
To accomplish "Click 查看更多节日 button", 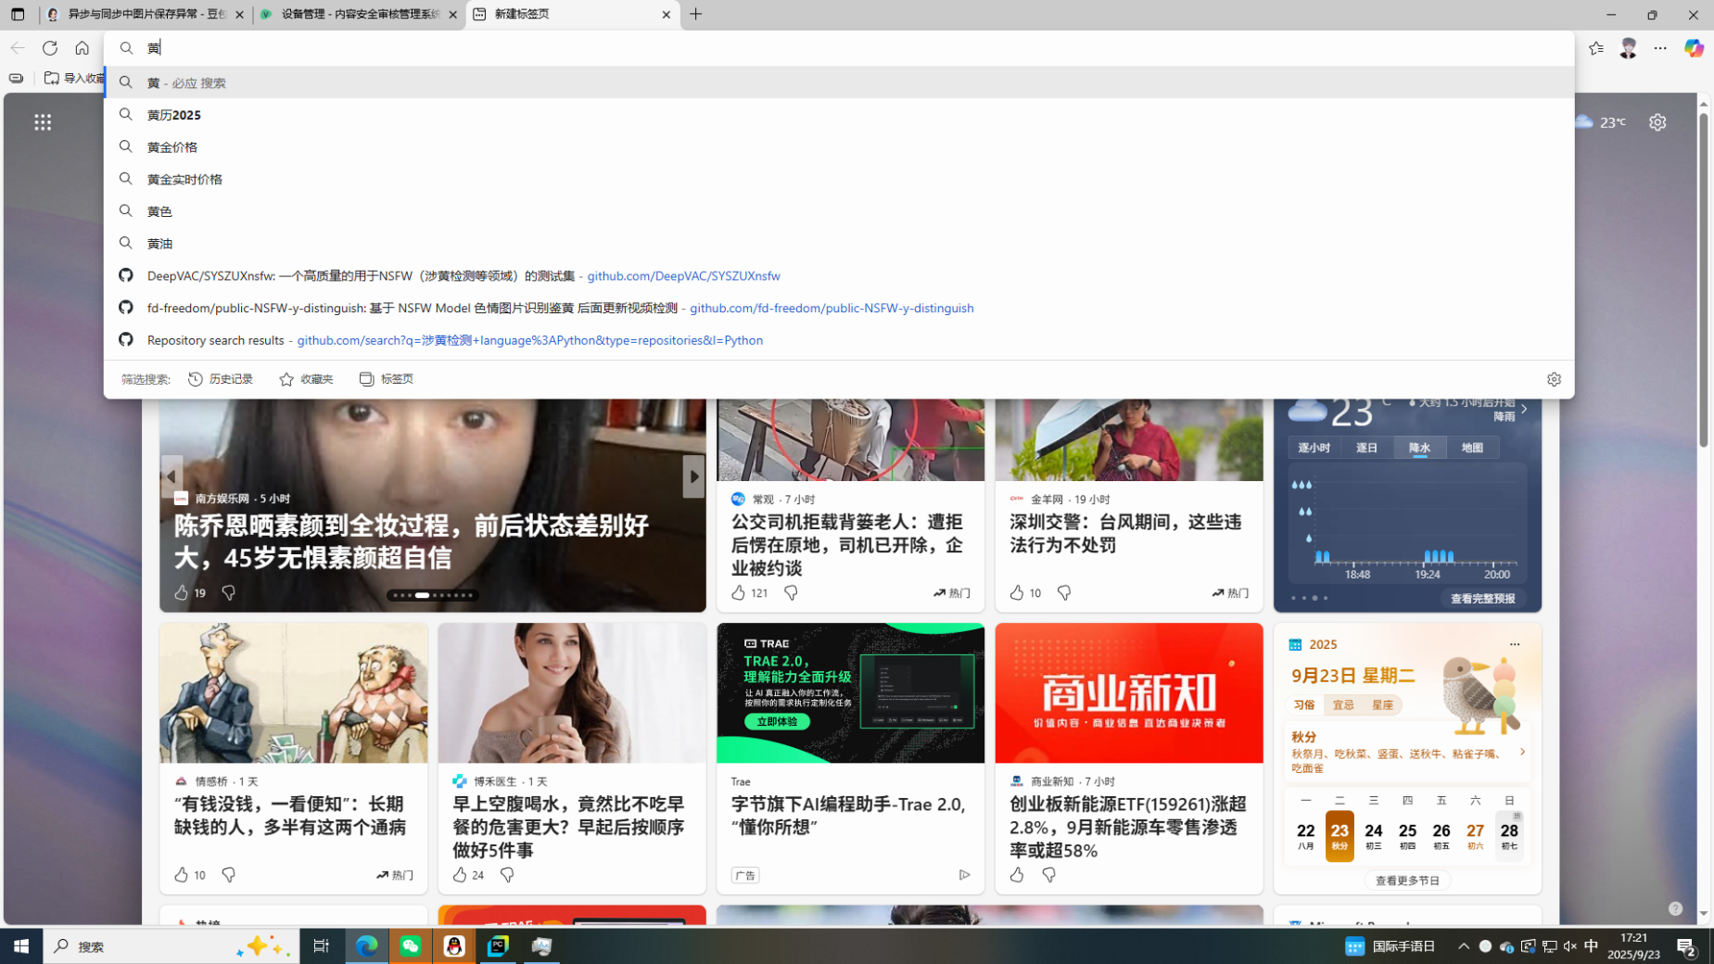I will click(1406, 881).
